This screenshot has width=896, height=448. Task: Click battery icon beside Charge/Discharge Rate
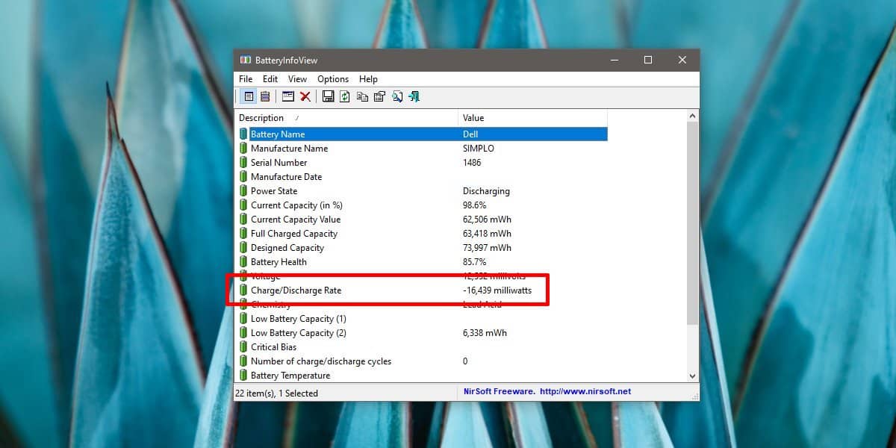243,290
